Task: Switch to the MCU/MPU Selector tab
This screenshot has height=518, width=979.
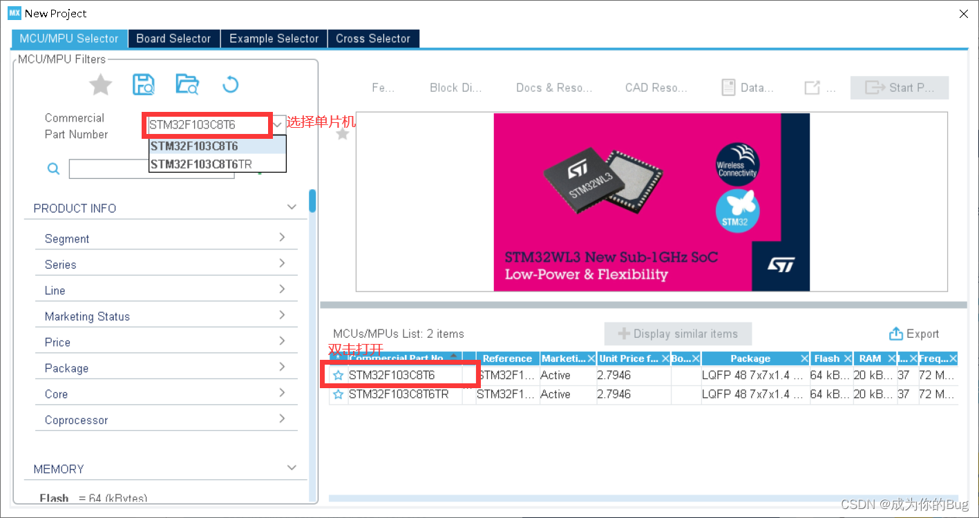Action: coord(69,39)
